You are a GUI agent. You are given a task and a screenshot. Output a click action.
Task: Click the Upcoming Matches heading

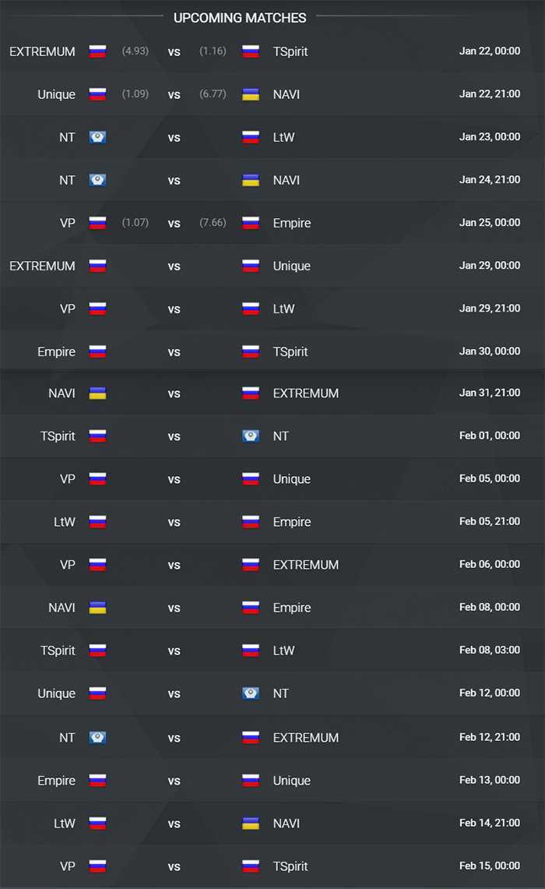point(240,18)
